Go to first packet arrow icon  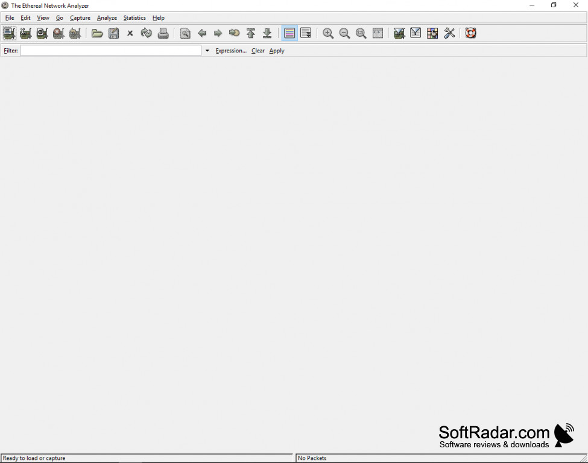coord(251,33)
